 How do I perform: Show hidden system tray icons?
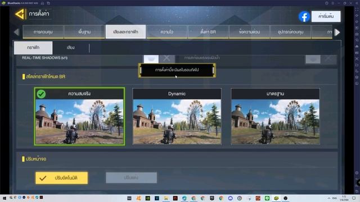[x=329, y=198]
